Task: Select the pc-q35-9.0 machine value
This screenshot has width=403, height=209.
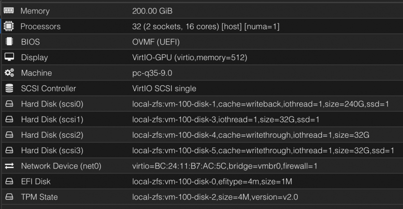Action: (x=153, y=73)
